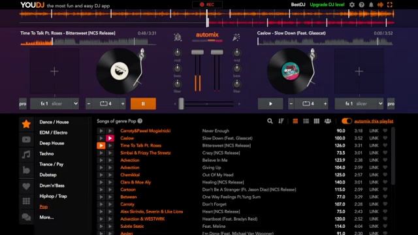Open the heart liked songs sidebar icon

coord(26,186)
